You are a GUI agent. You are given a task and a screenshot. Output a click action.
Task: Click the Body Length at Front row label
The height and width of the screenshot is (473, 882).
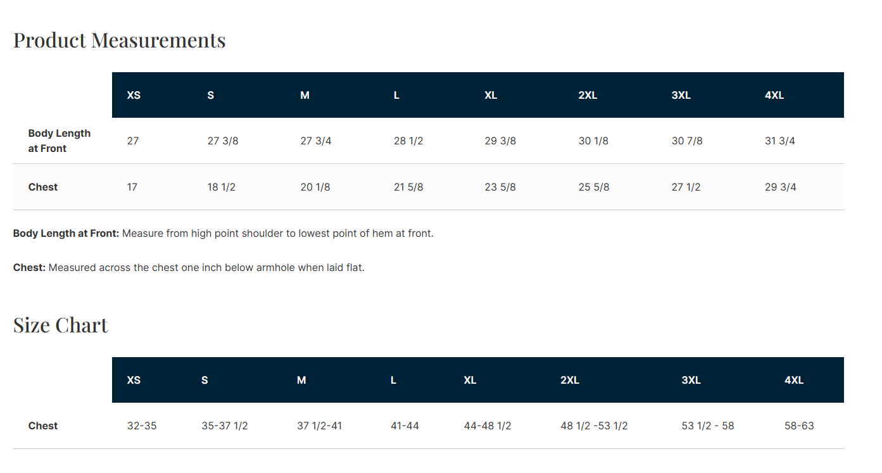[60, 141]
